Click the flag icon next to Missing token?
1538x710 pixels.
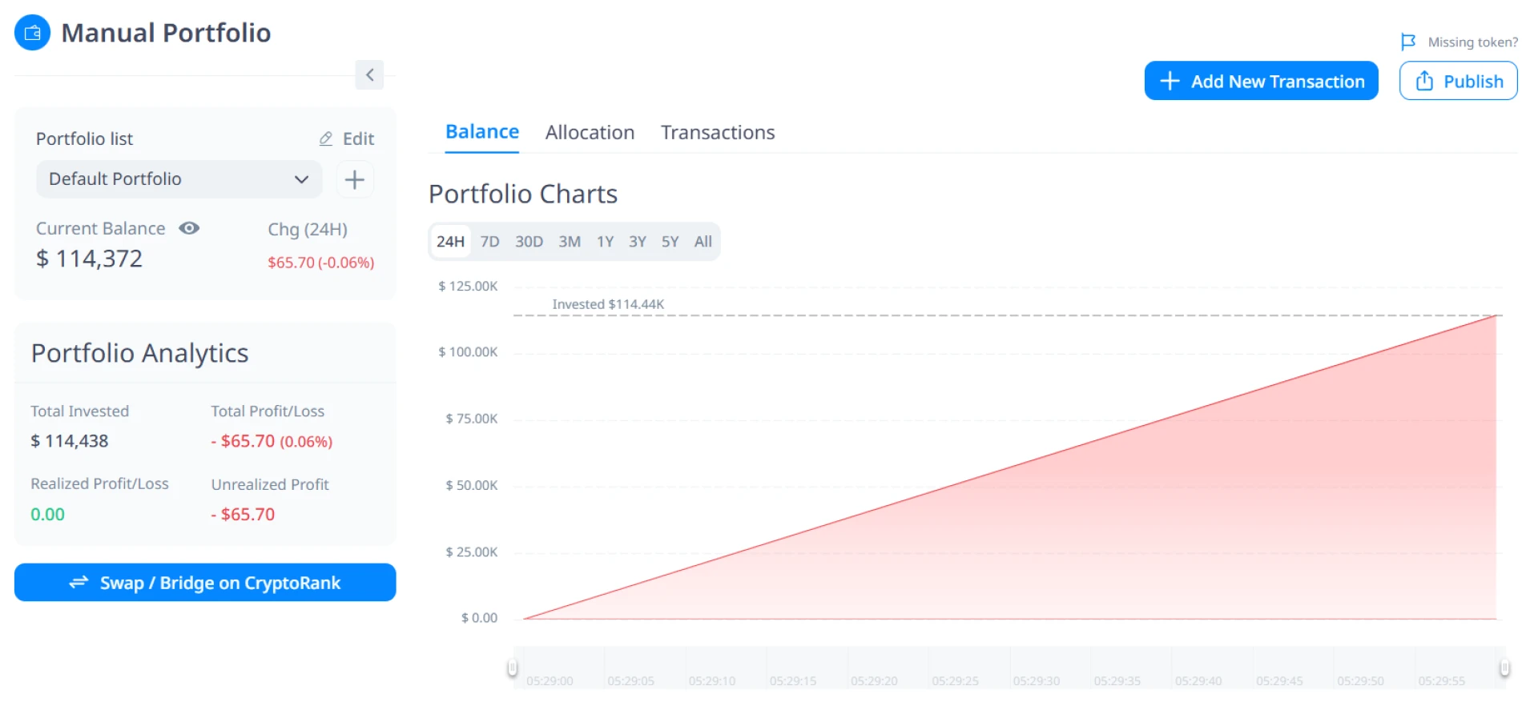point(1409,42)
